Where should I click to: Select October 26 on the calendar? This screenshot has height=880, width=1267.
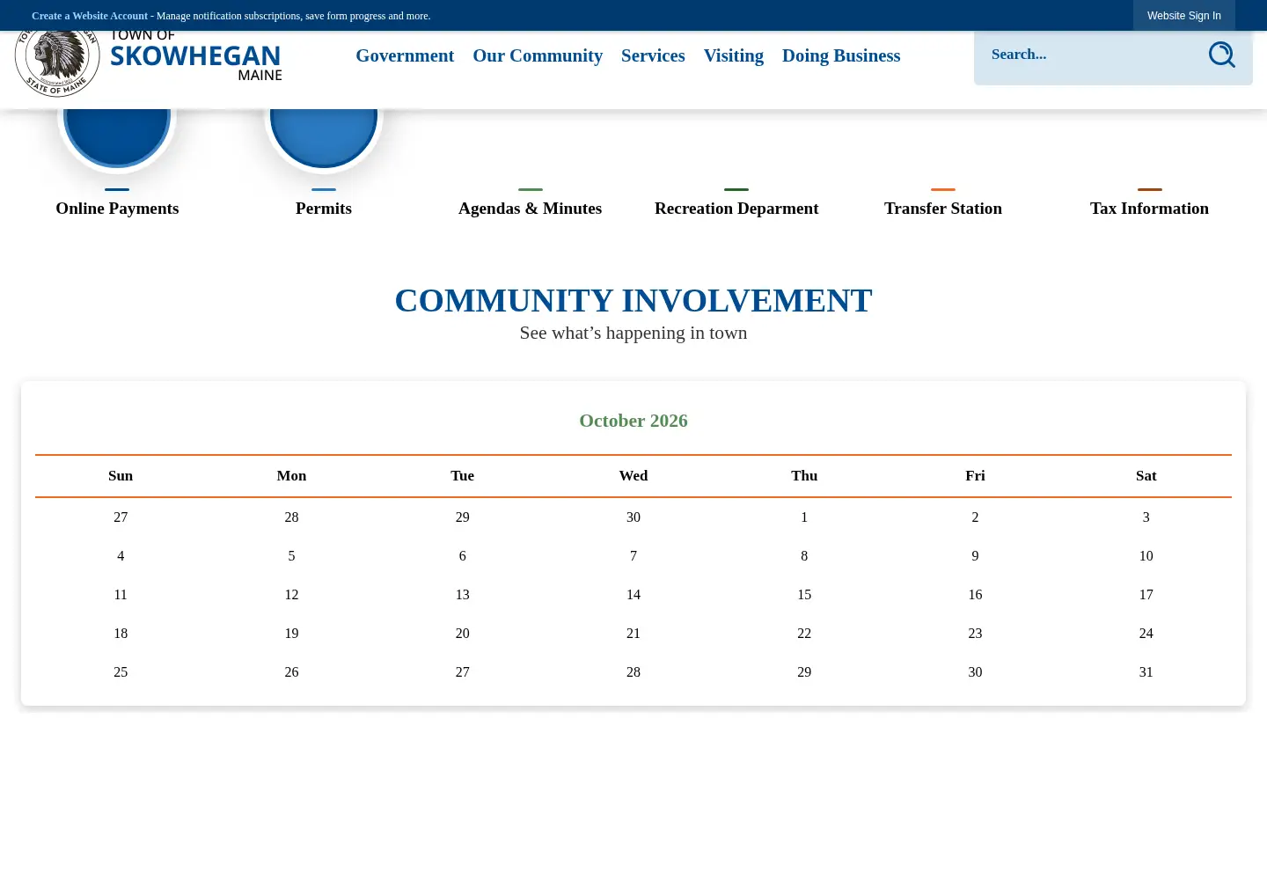coord(291,672)
